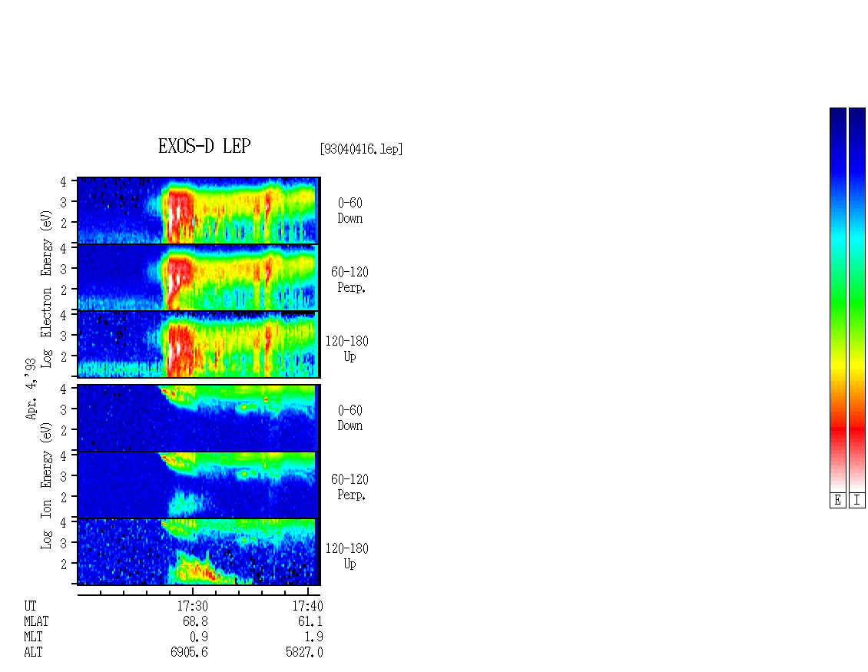Click the Log Ion Energy (eV) axis label
The image size is (868, 672).
coord(47,485)
